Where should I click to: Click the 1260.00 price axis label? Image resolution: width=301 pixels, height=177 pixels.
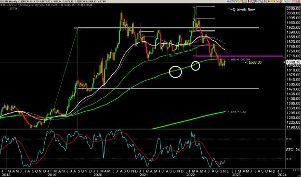pyautogui.click(x=293, y=118)
